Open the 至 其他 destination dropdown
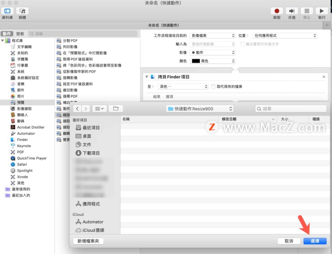The width and height of the screenshot is (332, 254). (183, 86)
